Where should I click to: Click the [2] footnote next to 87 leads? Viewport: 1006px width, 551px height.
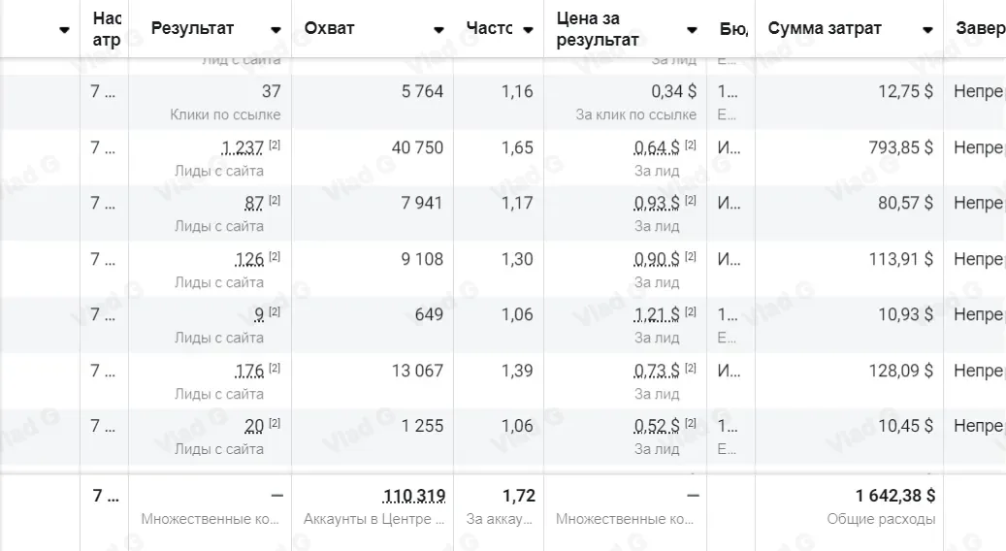click(x=275, y=200)
